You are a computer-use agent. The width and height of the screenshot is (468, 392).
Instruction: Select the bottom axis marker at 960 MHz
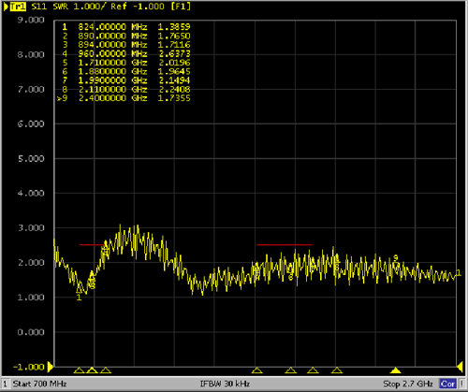click(x=106, y=370)
